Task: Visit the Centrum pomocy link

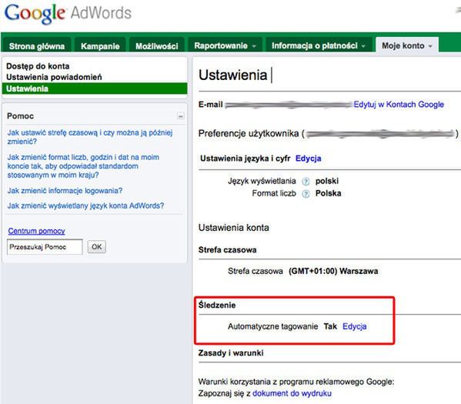Action: click(36, 231)
